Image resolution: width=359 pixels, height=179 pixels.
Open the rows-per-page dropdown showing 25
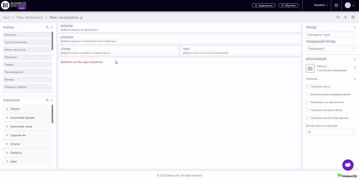[331, 132]
